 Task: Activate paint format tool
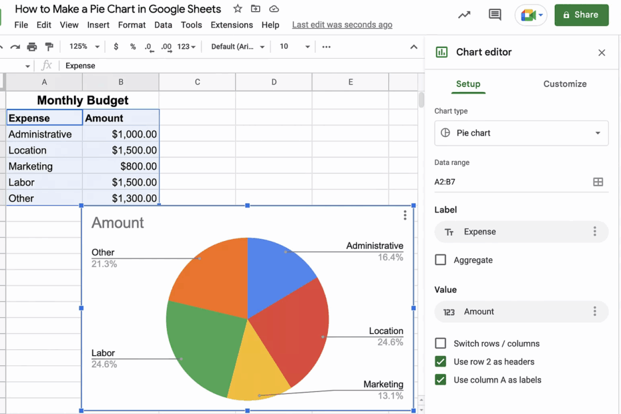point(49,47)
